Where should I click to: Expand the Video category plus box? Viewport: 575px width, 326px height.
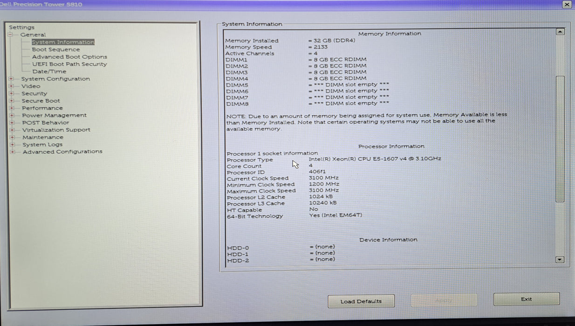coord(11,86)
